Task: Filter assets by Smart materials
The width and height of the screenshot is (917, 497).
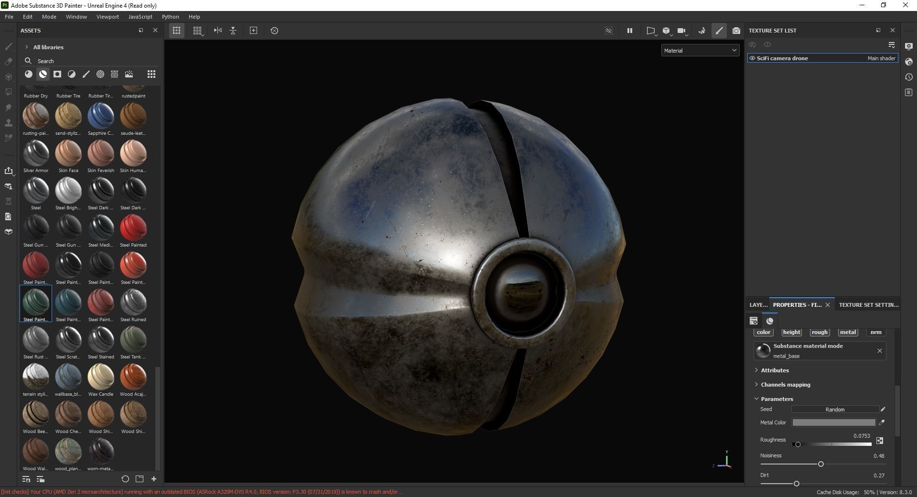Action: [x=43, y=74]
